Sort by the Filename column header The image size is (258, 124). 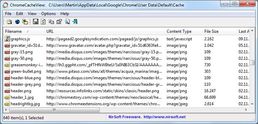[x=23, y=31]
